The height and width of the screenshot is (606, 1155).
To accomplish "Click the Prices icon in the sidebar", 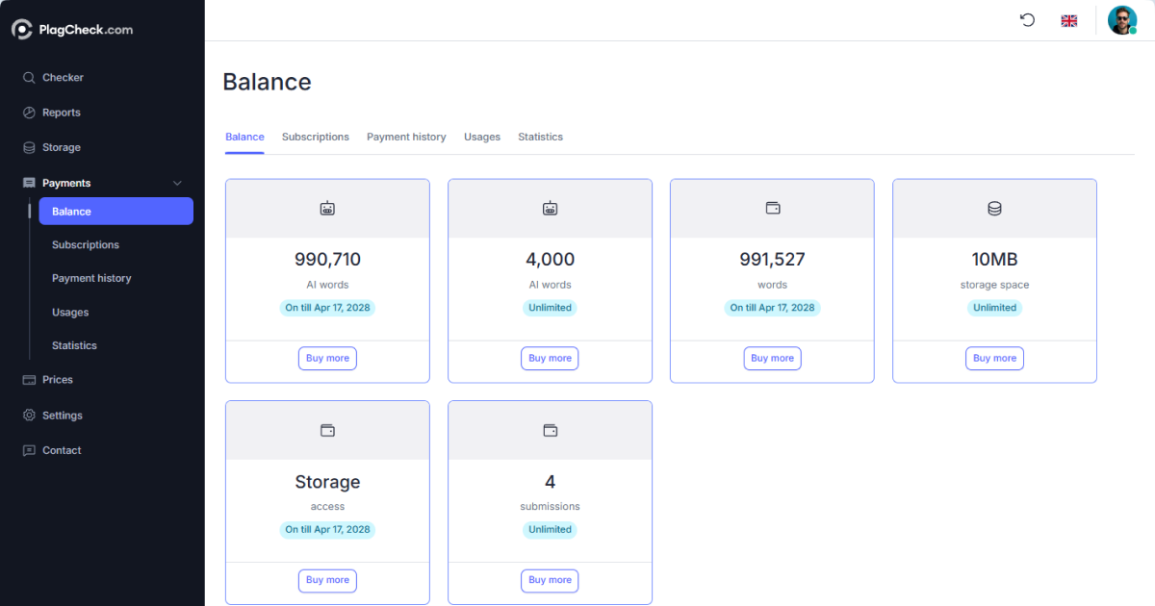I will 28,379.
